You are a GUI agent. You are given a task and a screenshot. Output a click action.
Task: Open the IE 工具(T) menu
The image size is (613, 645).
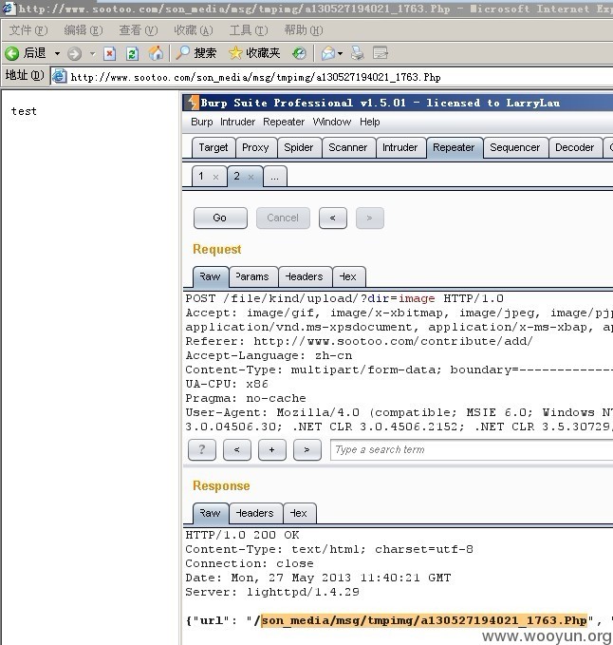pos(249,30)
